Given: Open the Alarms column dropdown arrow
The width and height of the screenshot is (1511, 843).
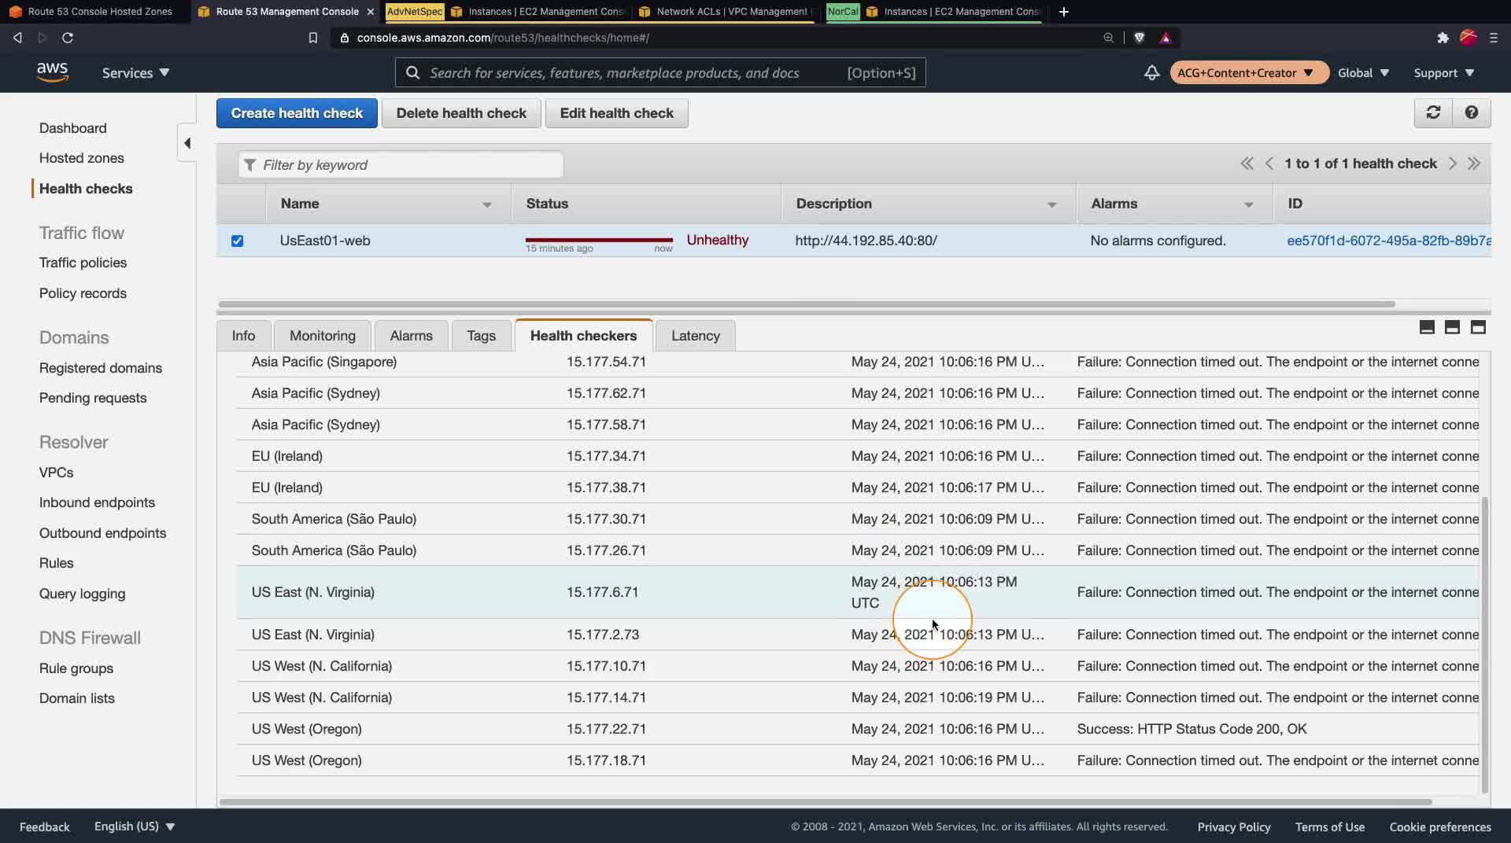Looking at the screenshot, I should [1249, 204].
